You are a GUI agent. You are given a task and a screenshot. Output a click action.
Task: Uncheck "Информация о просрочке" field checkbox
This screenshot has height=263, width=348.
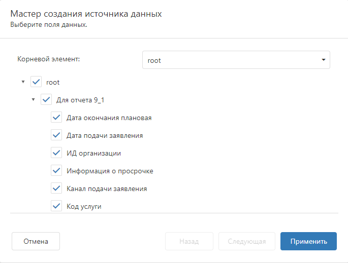click(x=56, y=171)
